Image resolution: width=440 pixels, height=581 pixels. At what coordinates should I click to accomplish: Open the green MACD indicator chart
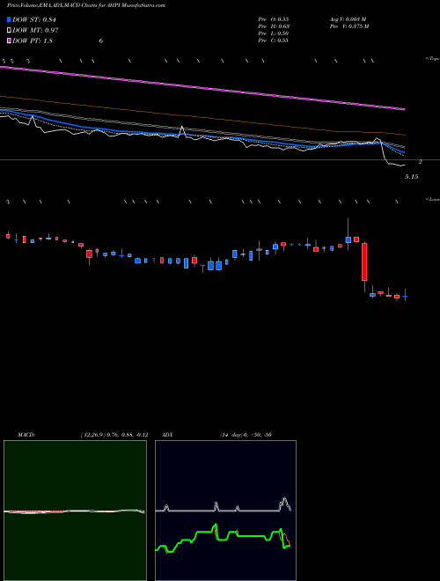coord(75,511)
